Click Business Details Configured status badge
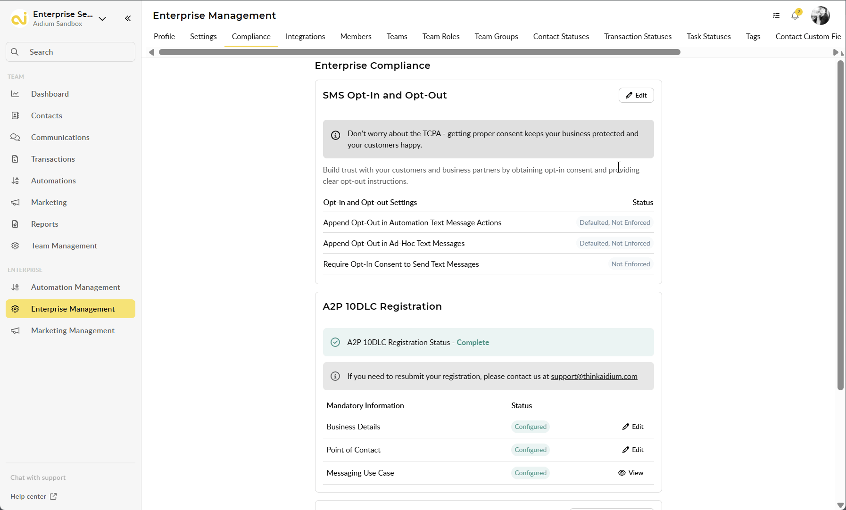 point(531,427)
